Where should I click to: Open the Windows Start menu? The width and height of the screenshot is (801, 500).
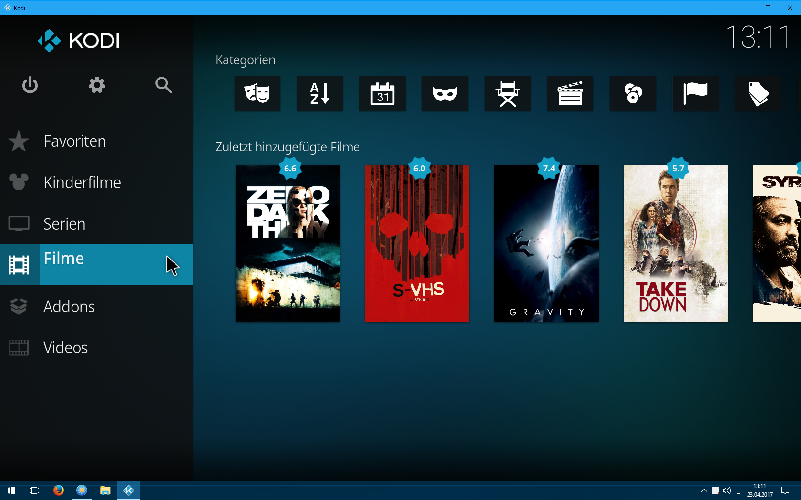point(11,490)
